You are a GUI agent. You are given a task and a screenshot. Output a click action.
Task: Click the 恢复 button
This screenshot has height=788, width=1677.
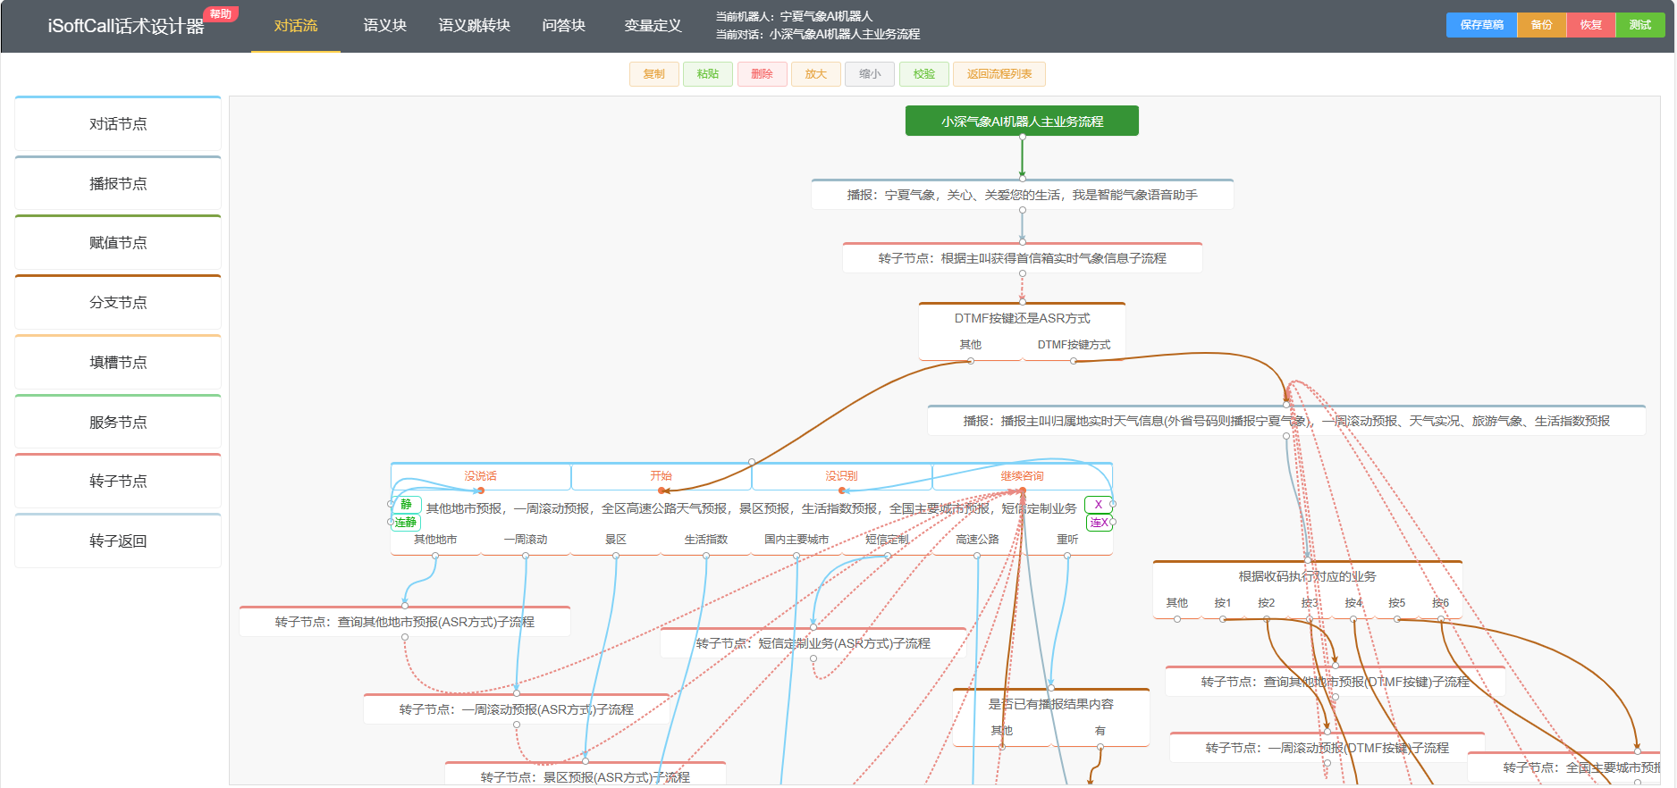1591,25
